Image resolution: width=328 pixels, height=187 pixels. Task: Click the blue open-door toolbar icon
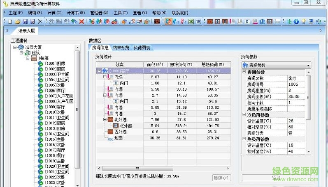(x=262, y=21)
